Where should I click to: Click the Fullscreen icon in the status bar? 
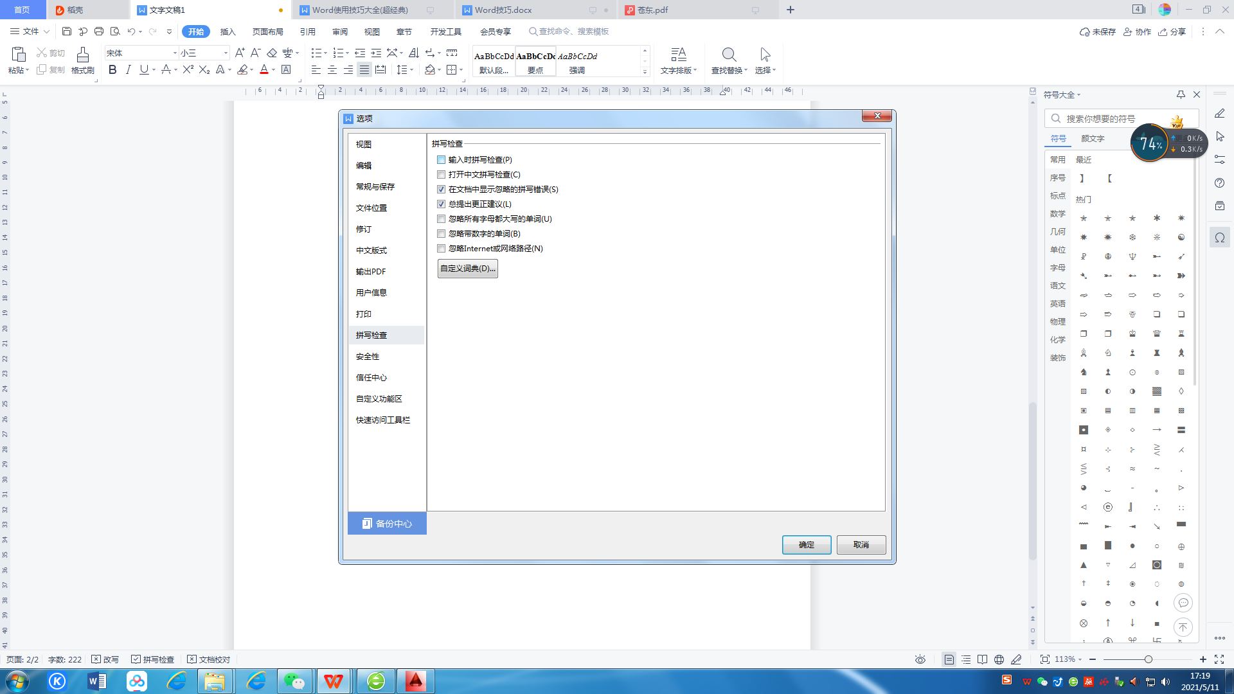(1219, 659)
